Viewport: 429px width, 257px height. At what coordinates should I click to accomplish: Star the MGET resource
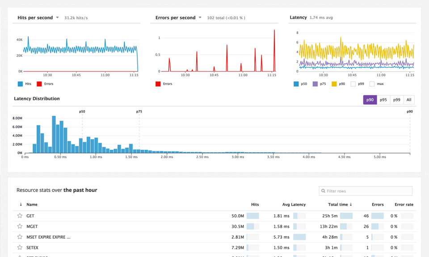[19, 226]
